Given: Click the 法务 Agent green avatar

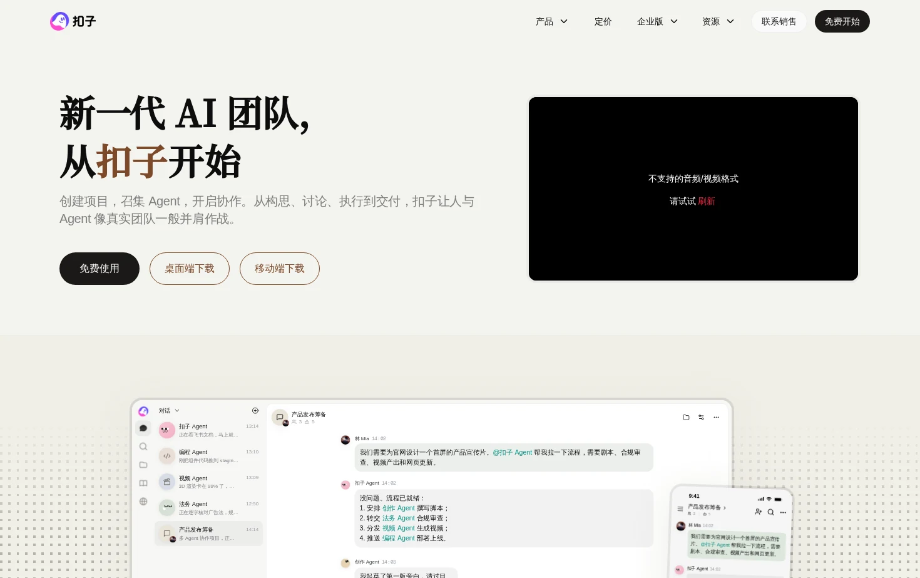Looking at the screenshot, I should [167, 508].
